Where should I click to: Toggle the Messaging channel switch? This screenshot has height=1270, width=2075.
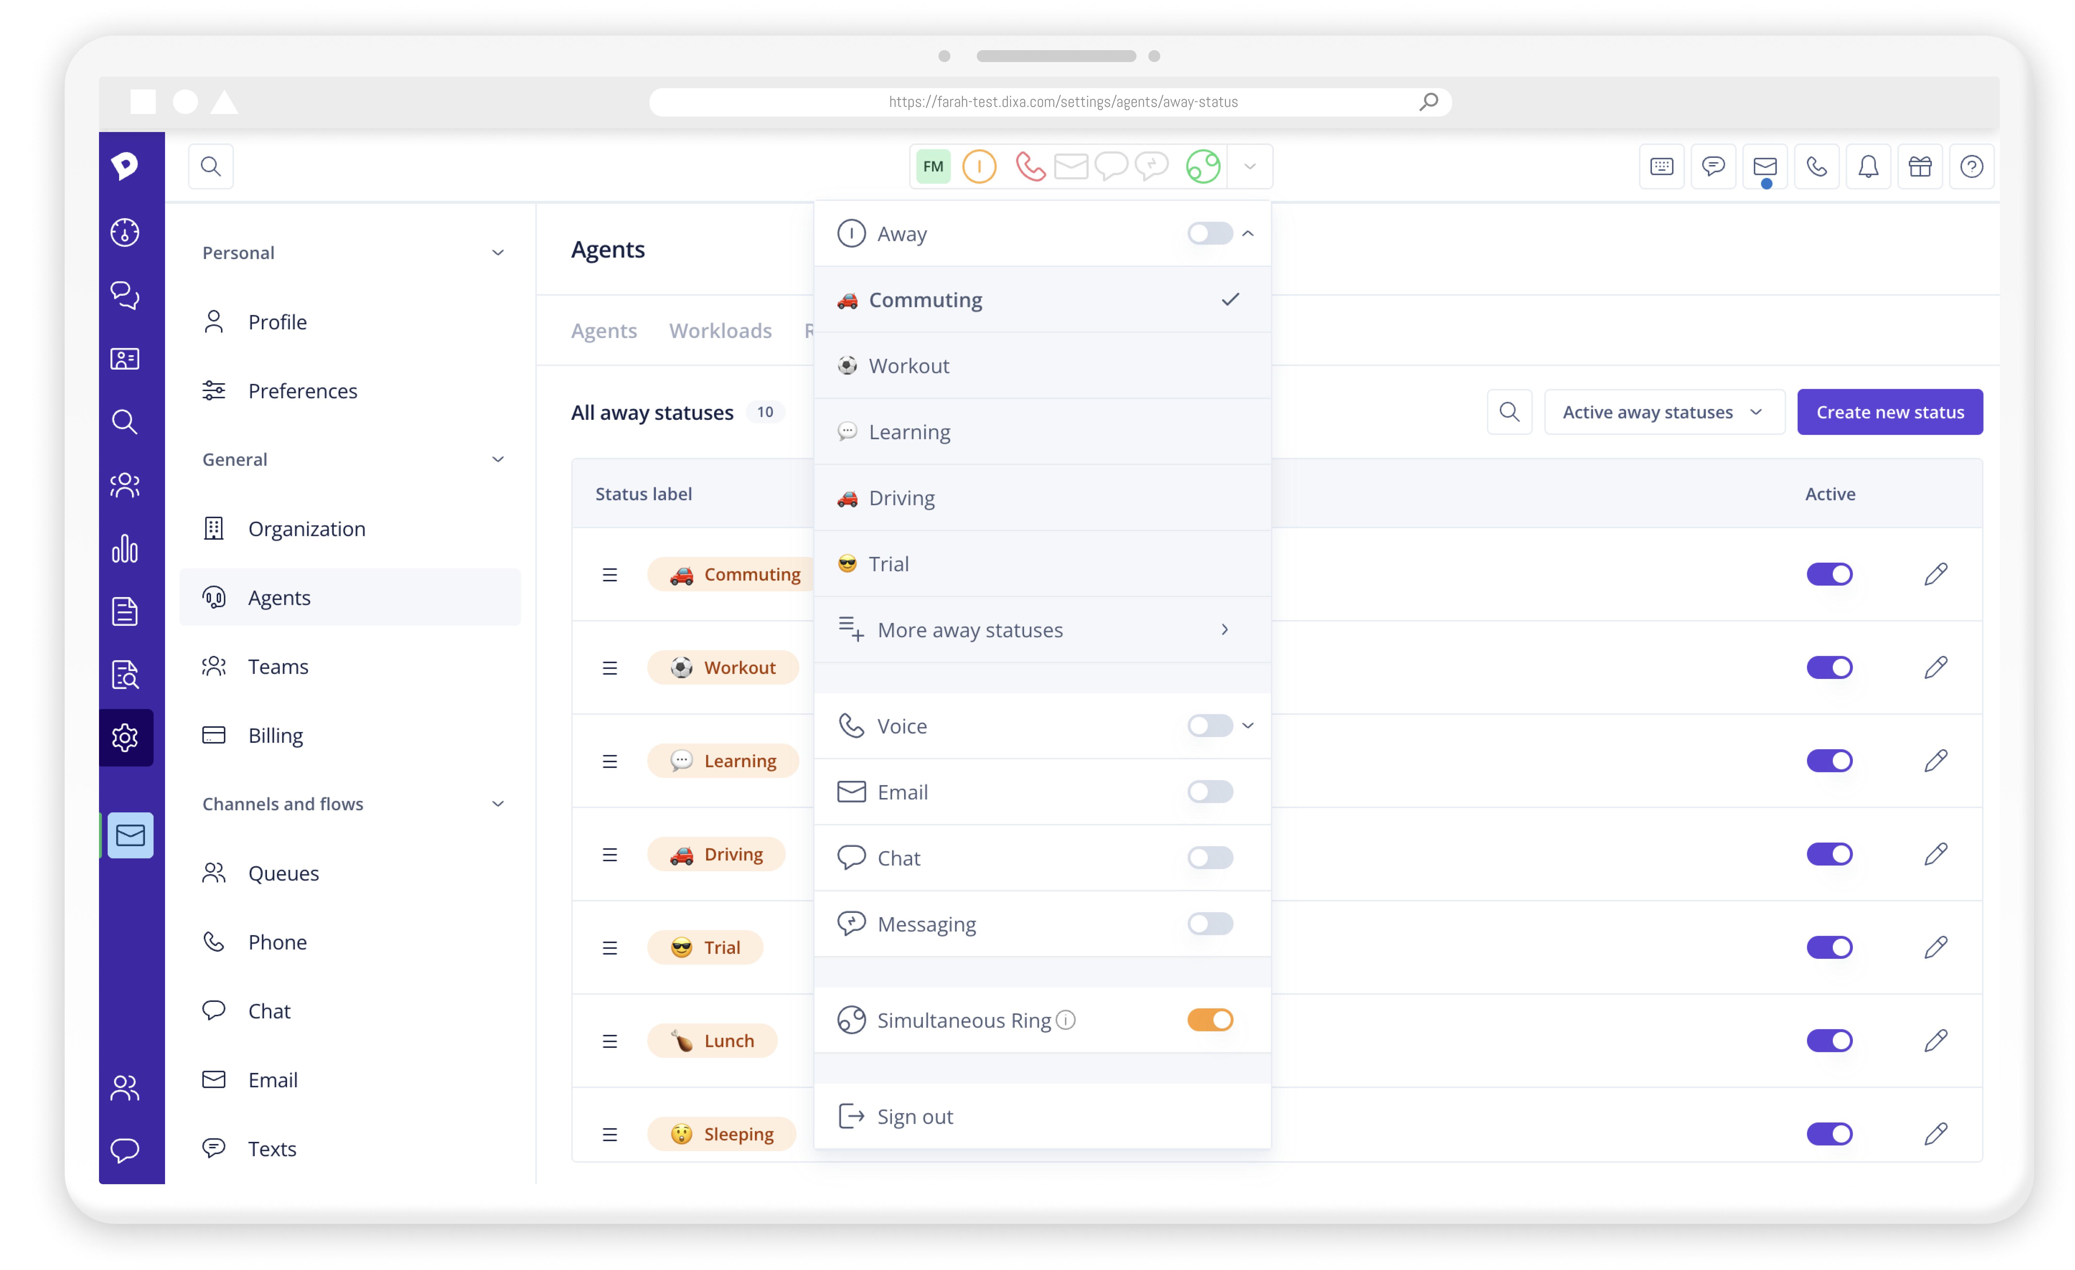1210,924
